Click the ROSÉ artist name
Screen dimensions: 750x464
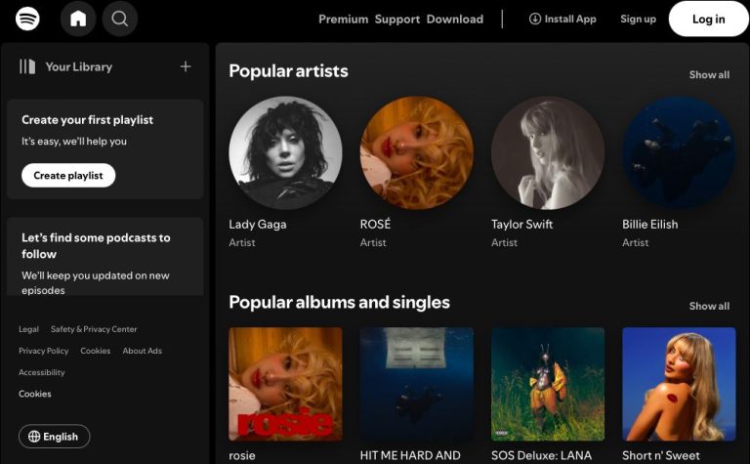point(375,224)
